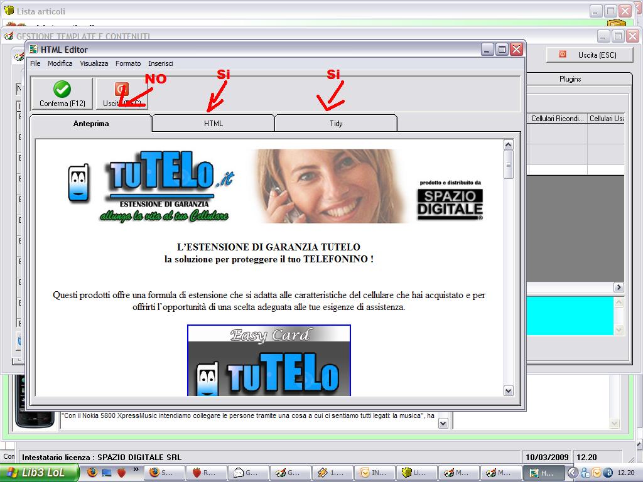Open the Inserisci menu
Viewport: 643px width, 482px height.
point(160,63)
